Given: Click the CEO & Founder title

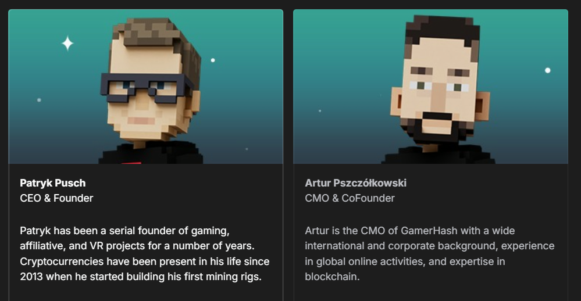Looking at the screenshot, I should click(56, 198).
